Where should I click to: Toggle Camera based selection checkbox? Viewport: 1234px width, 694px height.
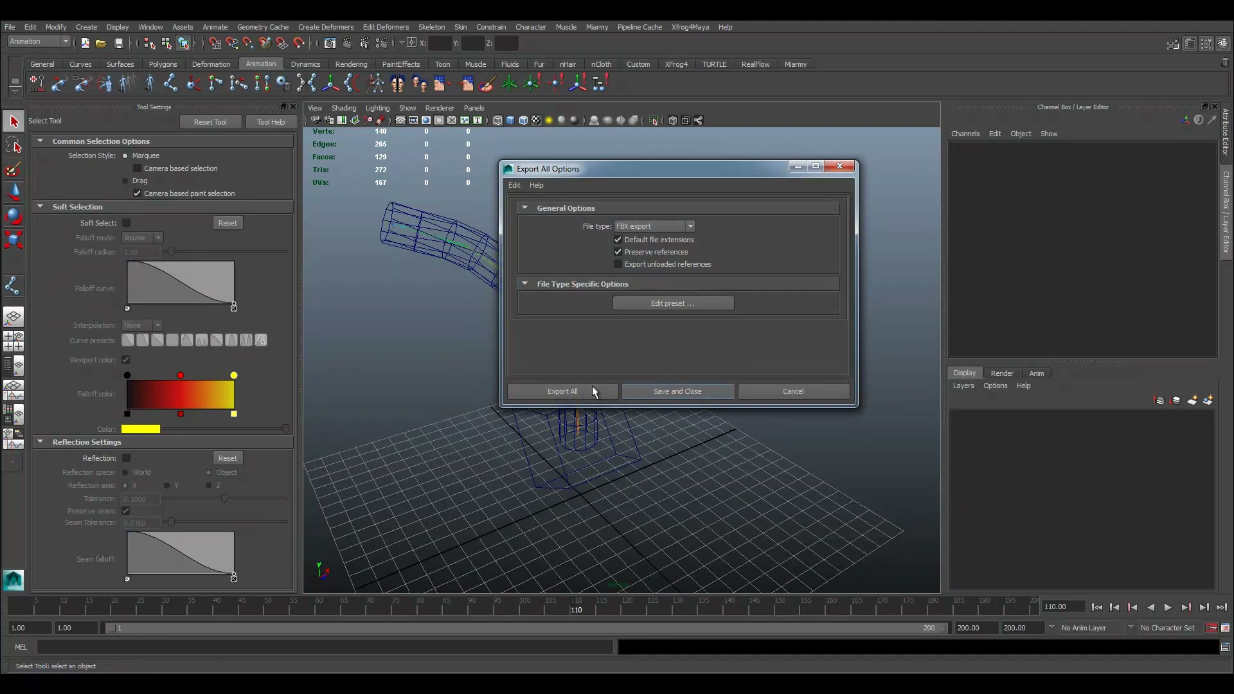[137, 168]
